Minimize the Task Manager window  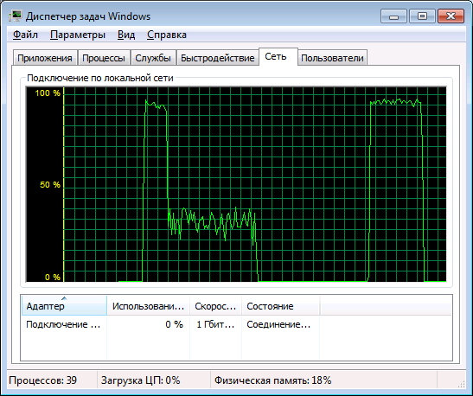(x=393, y=16)
